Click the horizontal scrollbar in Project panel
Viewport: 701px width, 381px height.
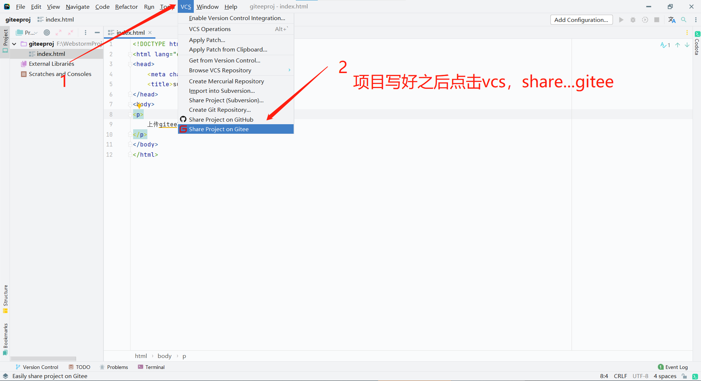click(x=43, y=359)
